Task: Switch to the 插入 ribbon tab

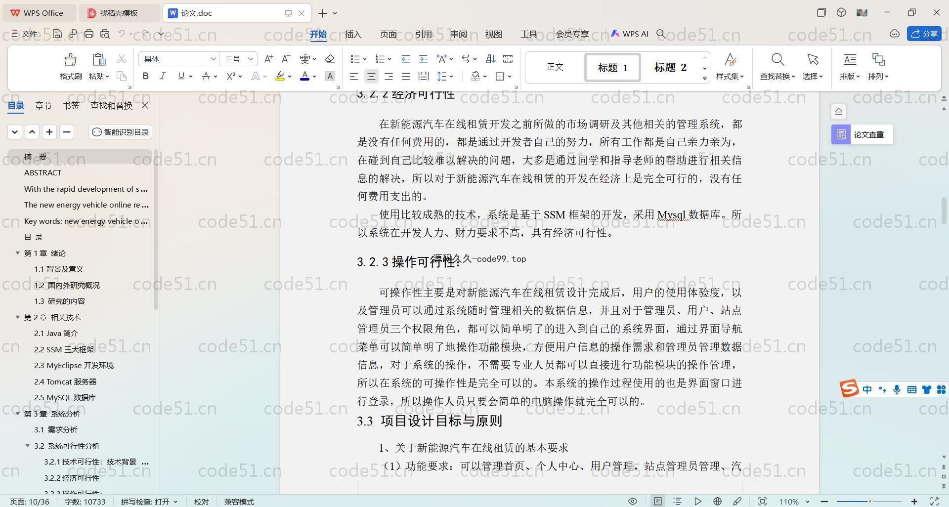Action: coord(353,34)
